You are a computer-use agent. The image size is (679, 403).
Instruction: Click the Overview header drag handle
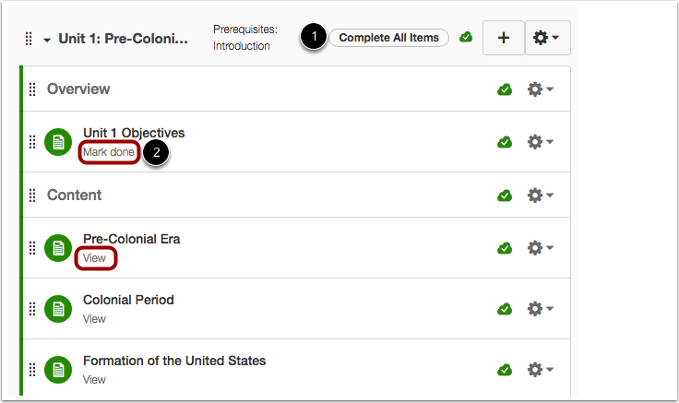point(32,89)
